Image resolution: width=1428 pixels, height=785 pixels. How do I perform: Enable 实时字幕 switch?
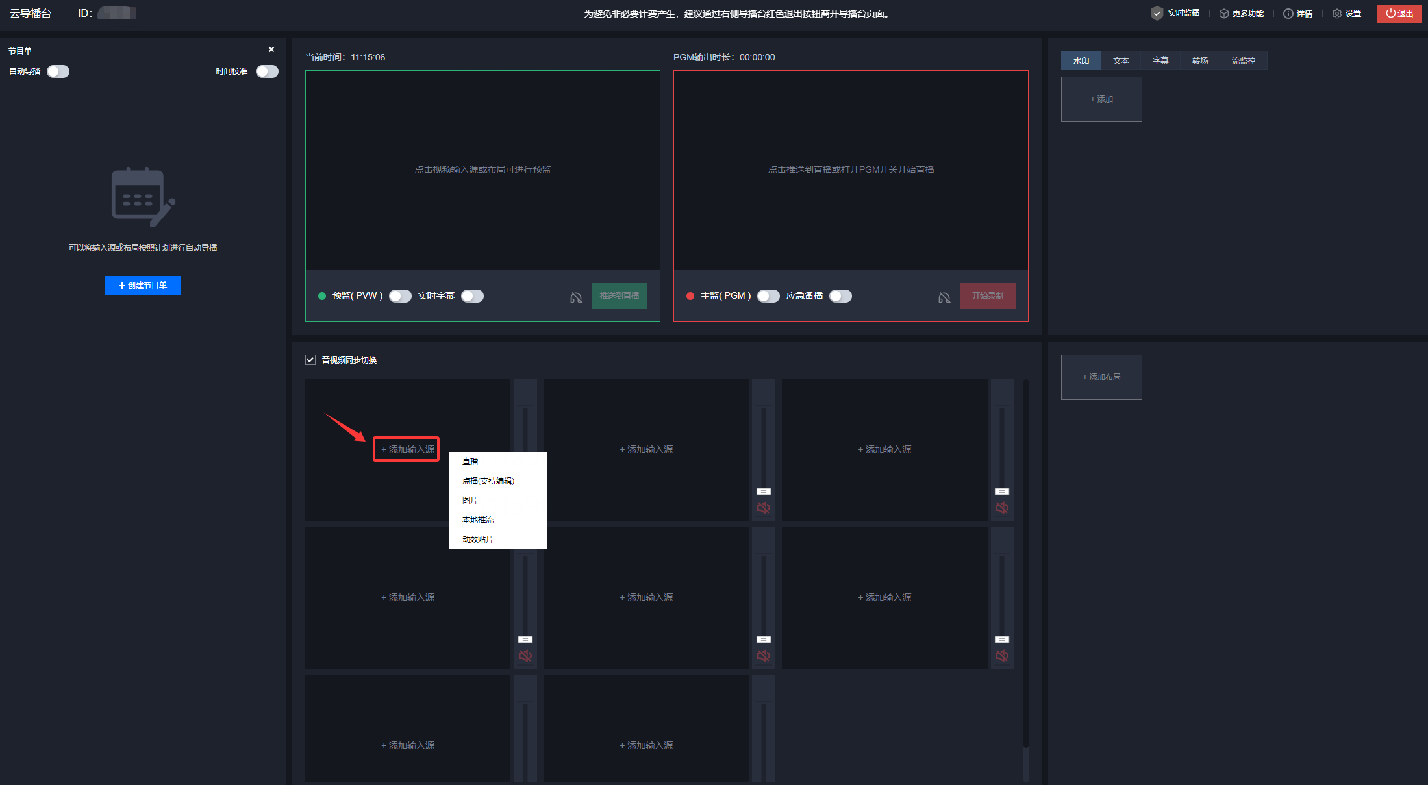pos(472,296)
